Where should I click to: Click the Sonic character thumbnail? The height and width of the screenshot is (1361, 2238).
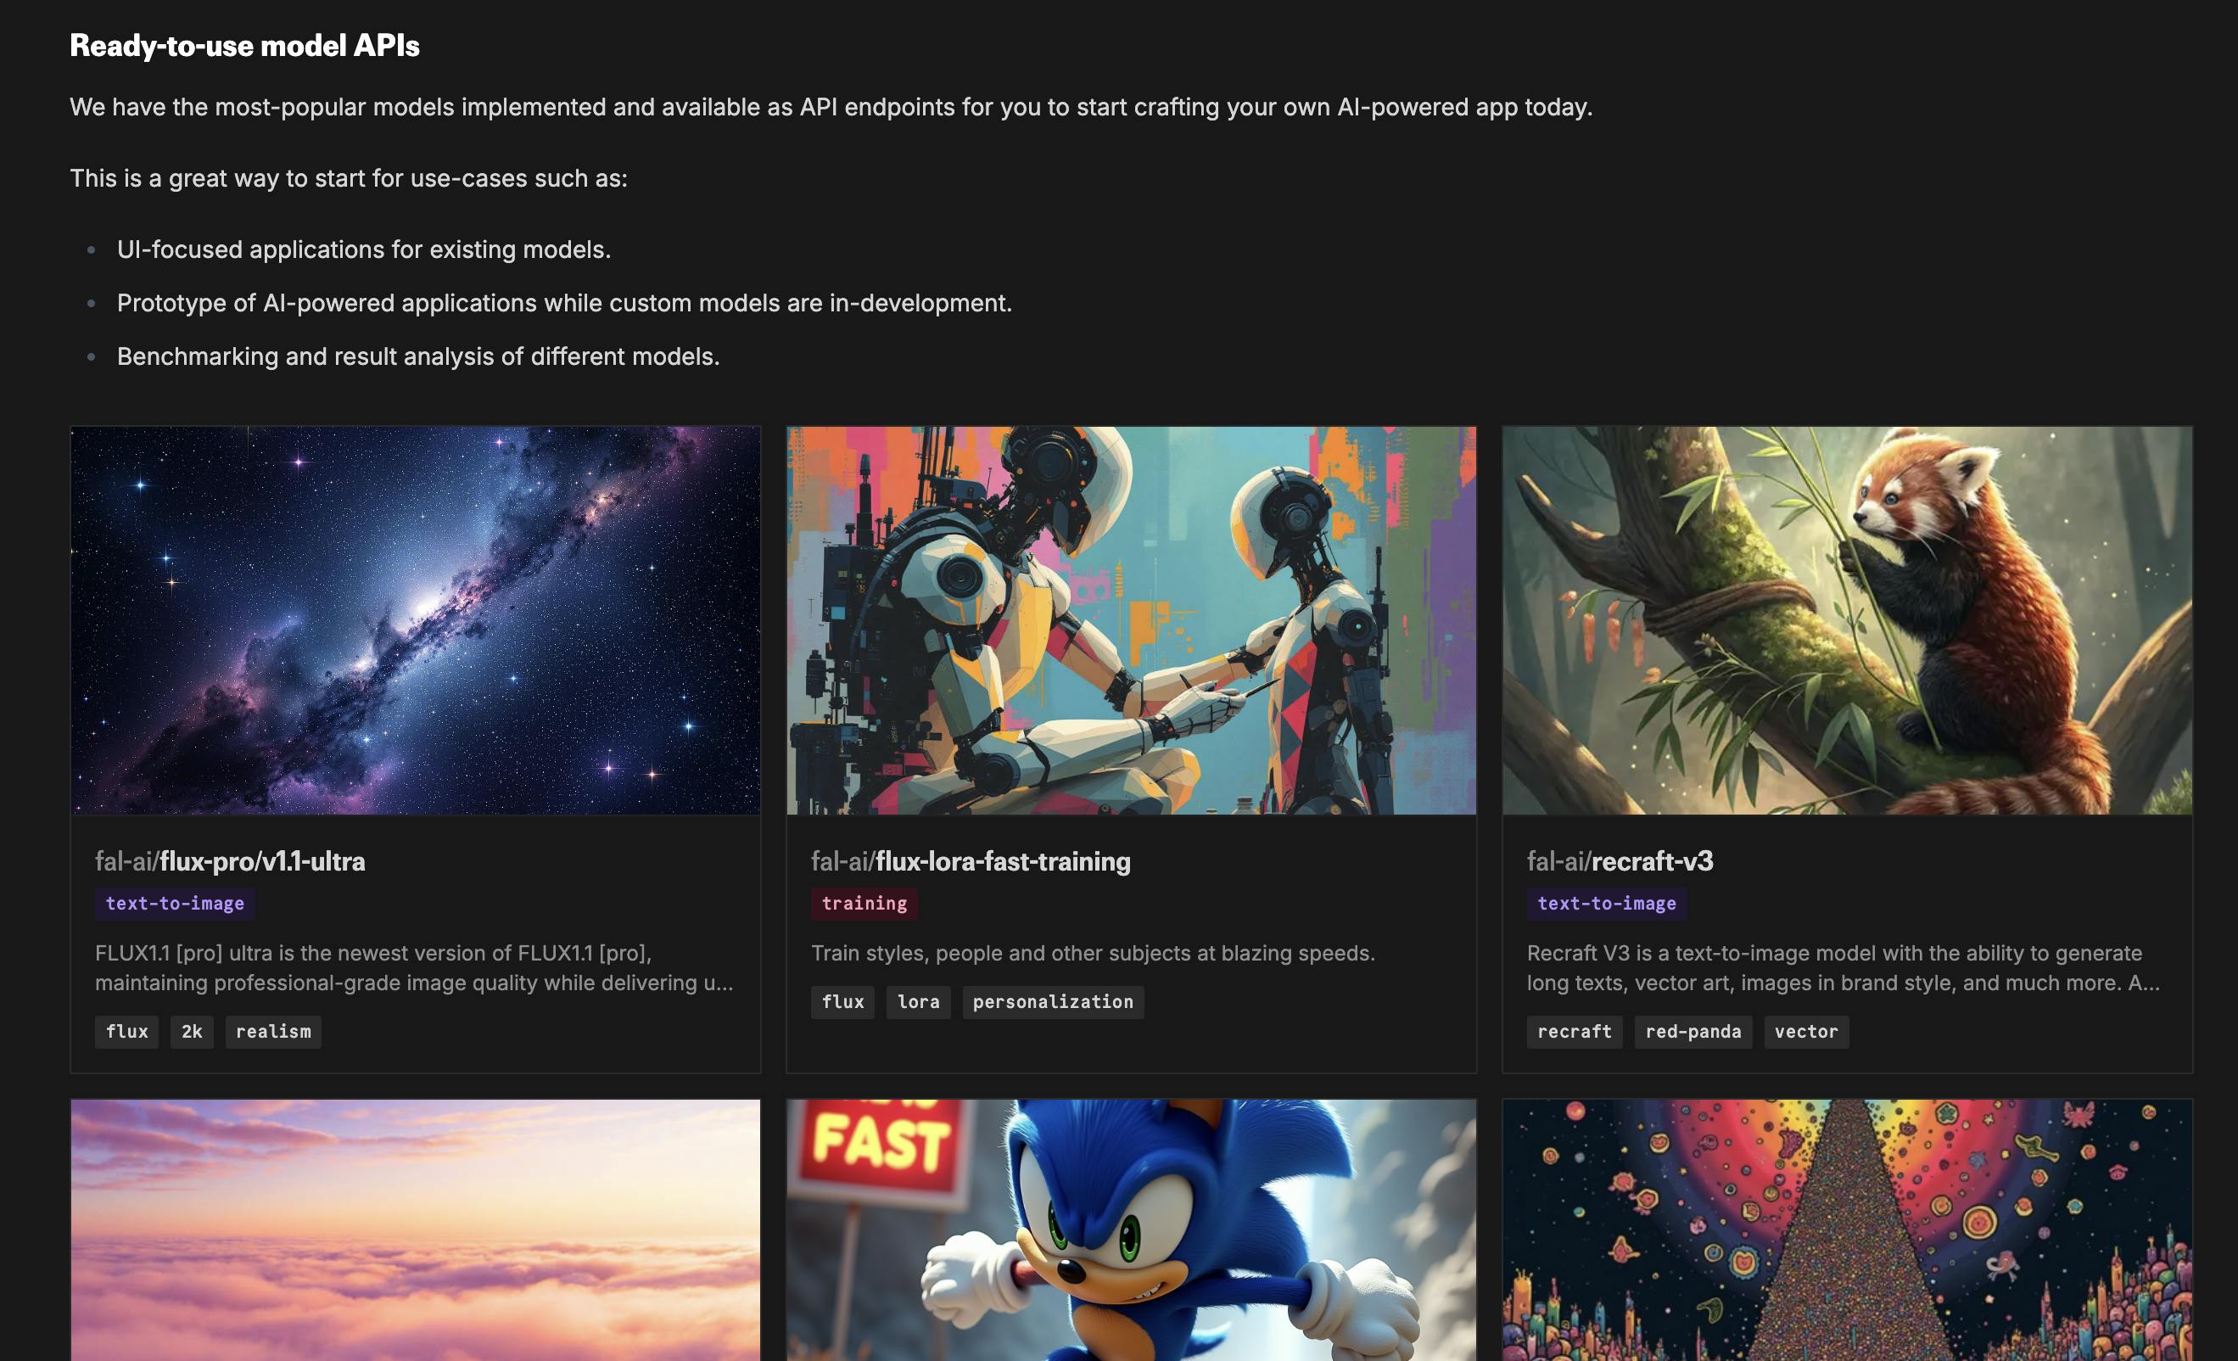click(x=1131, y=1229)
